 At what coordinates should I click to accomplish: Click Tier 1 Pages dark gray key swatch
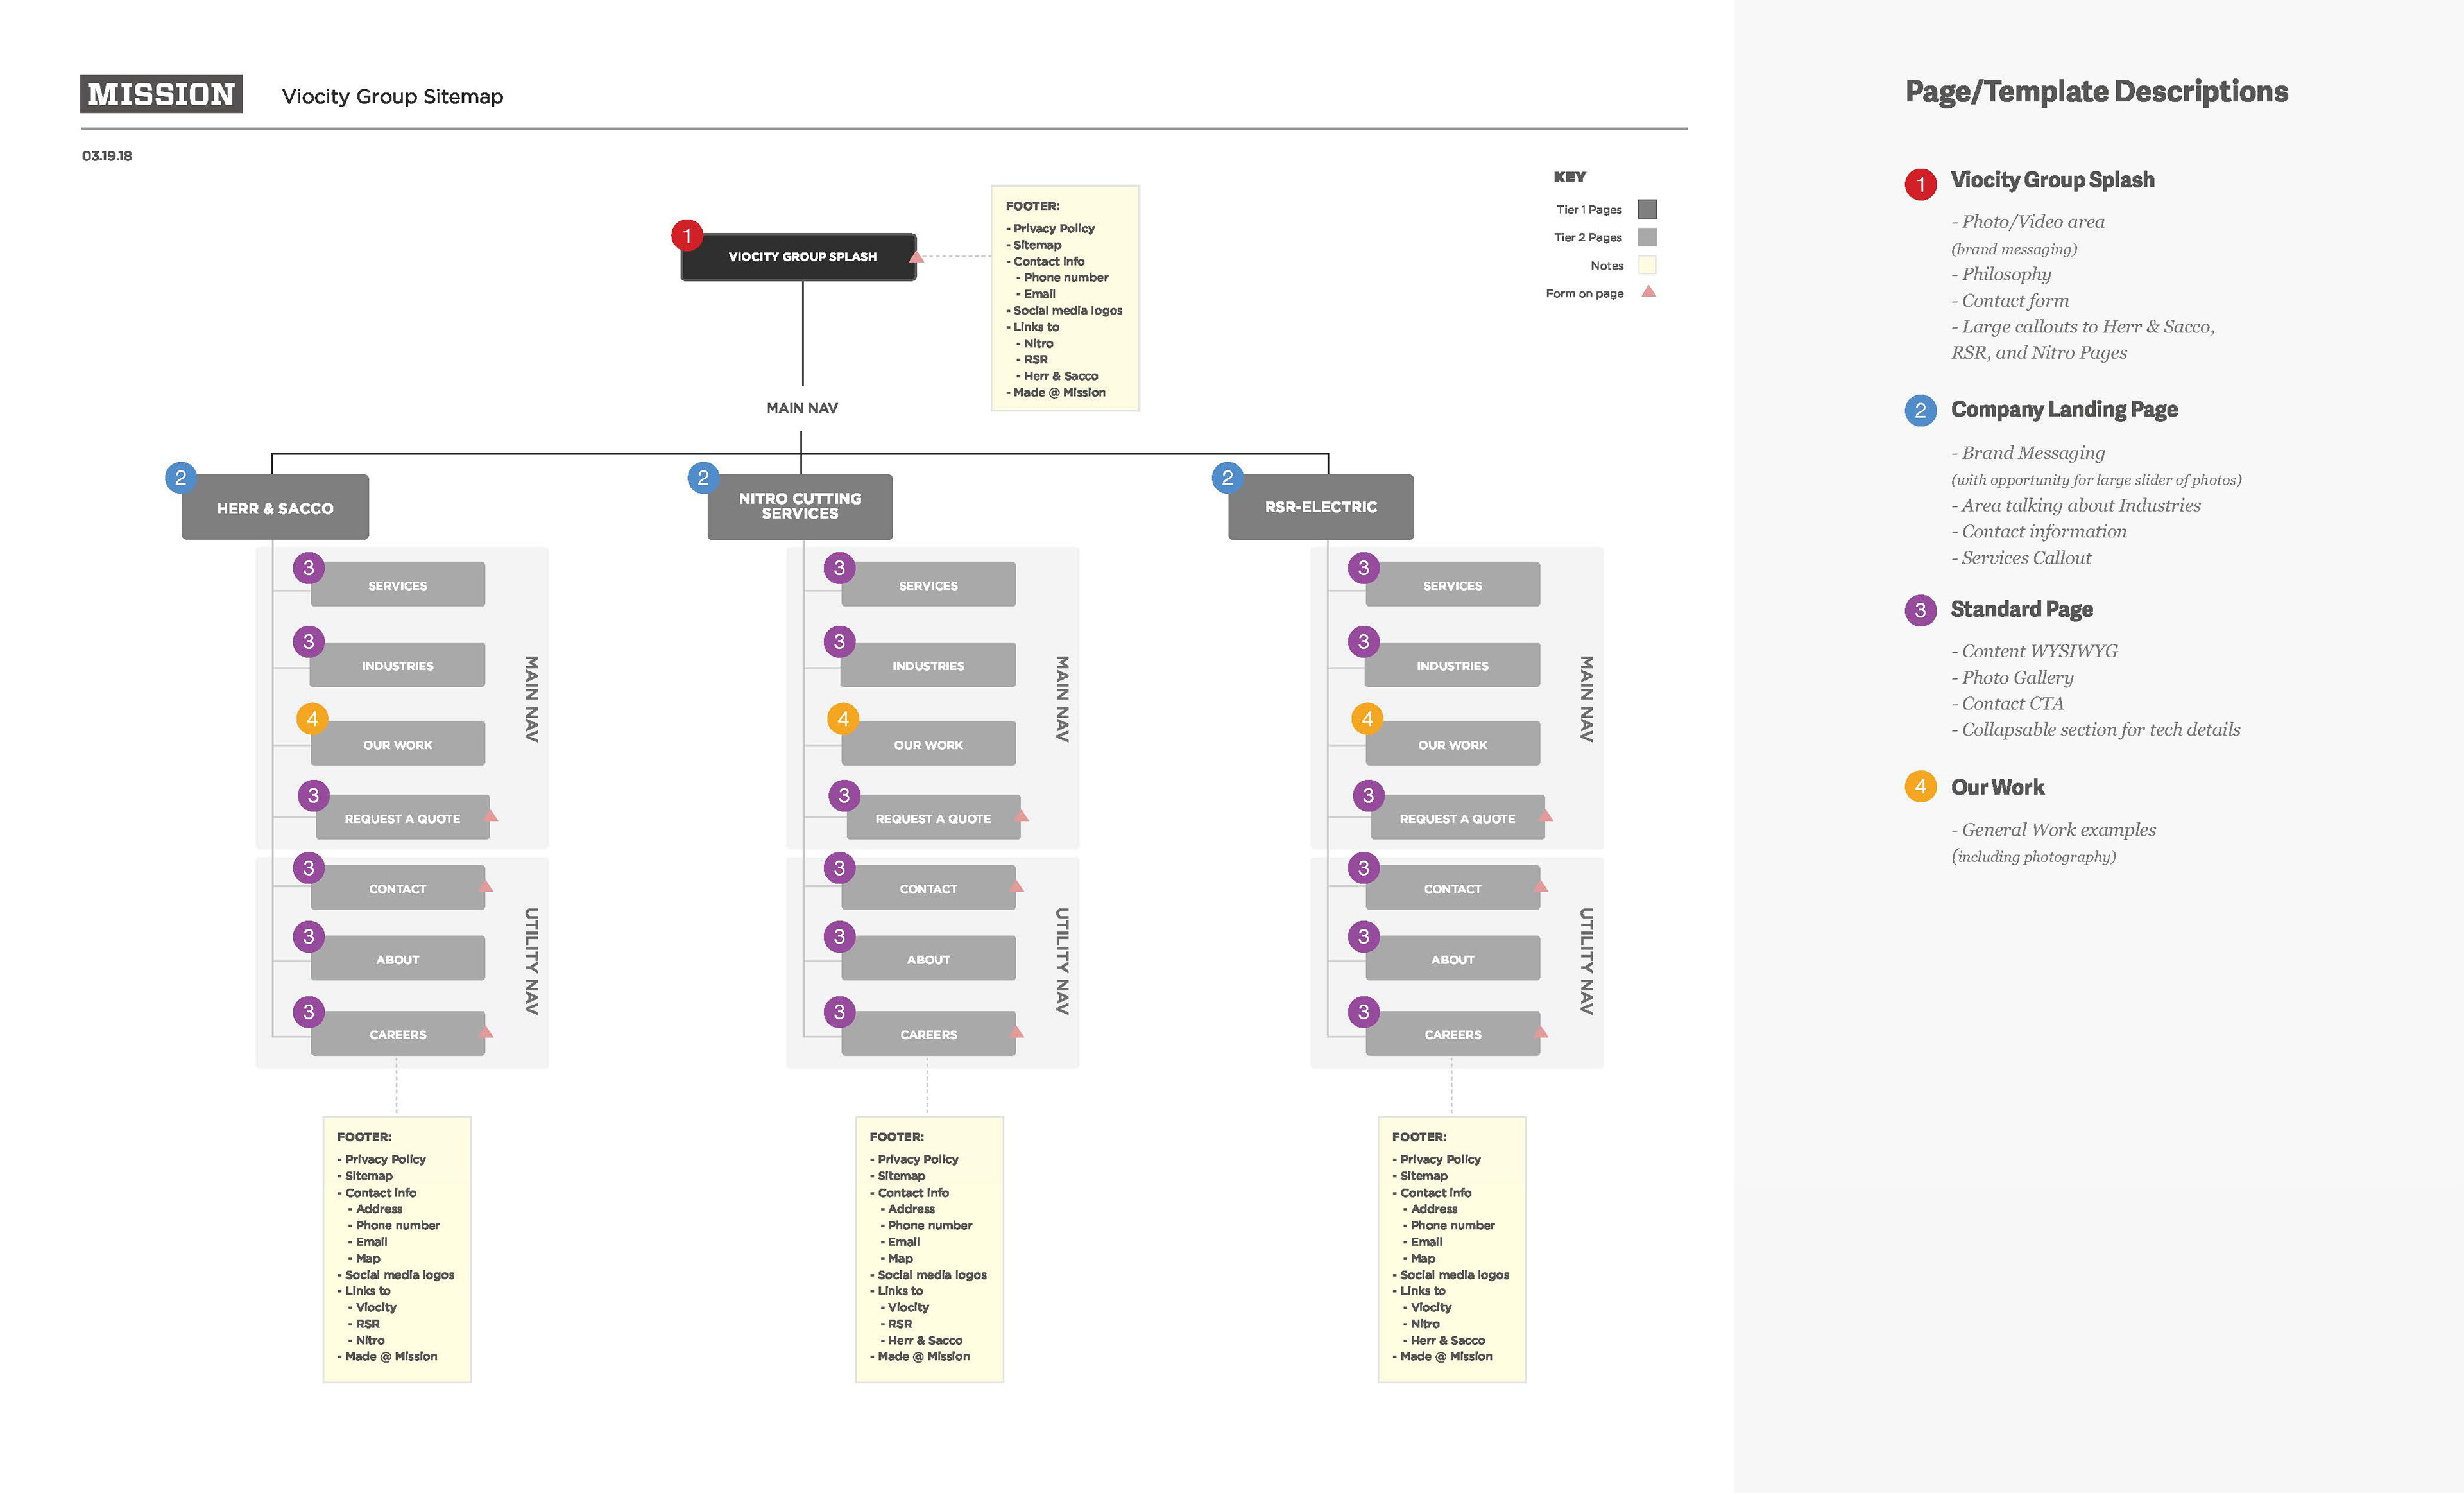coord(1647,209)
